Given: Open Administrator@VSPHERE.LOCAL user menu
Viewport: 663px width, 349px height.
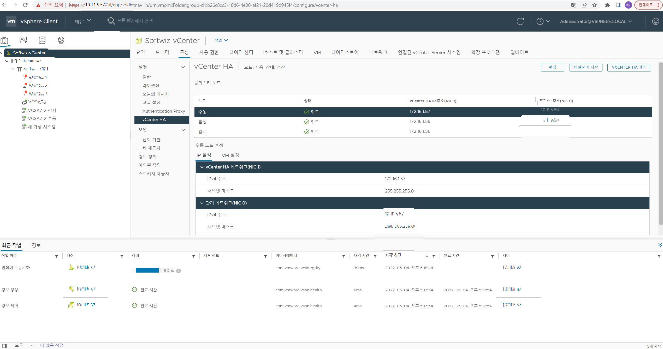Looking at the screenshot, I should 596,21.
